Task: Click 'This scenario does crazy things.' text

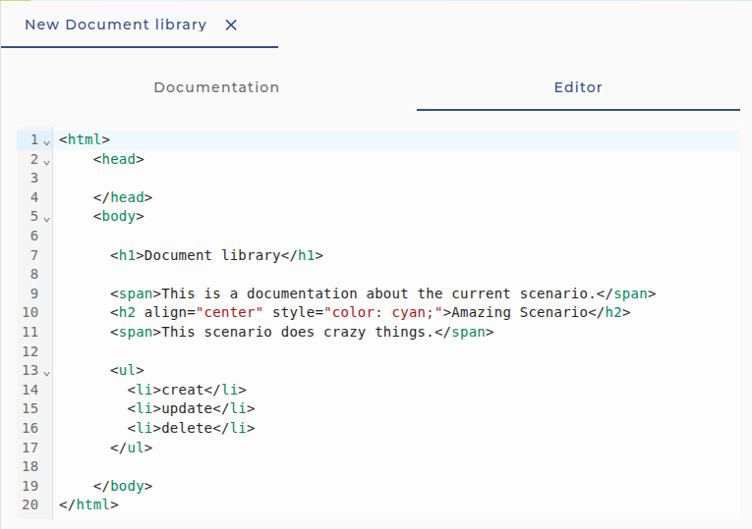Action: pyautogui.click(x=297, y=332)
